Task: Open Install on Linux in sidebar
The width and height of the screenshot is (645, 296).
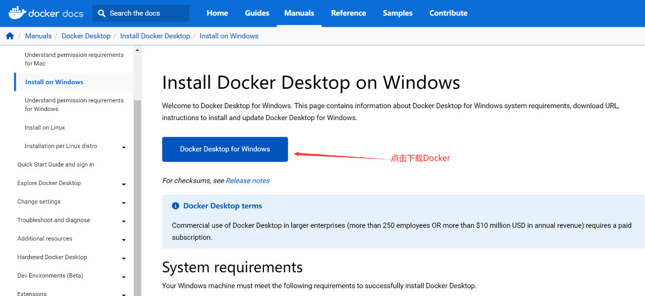Action: pyautogui.click(x=45, y=128)
